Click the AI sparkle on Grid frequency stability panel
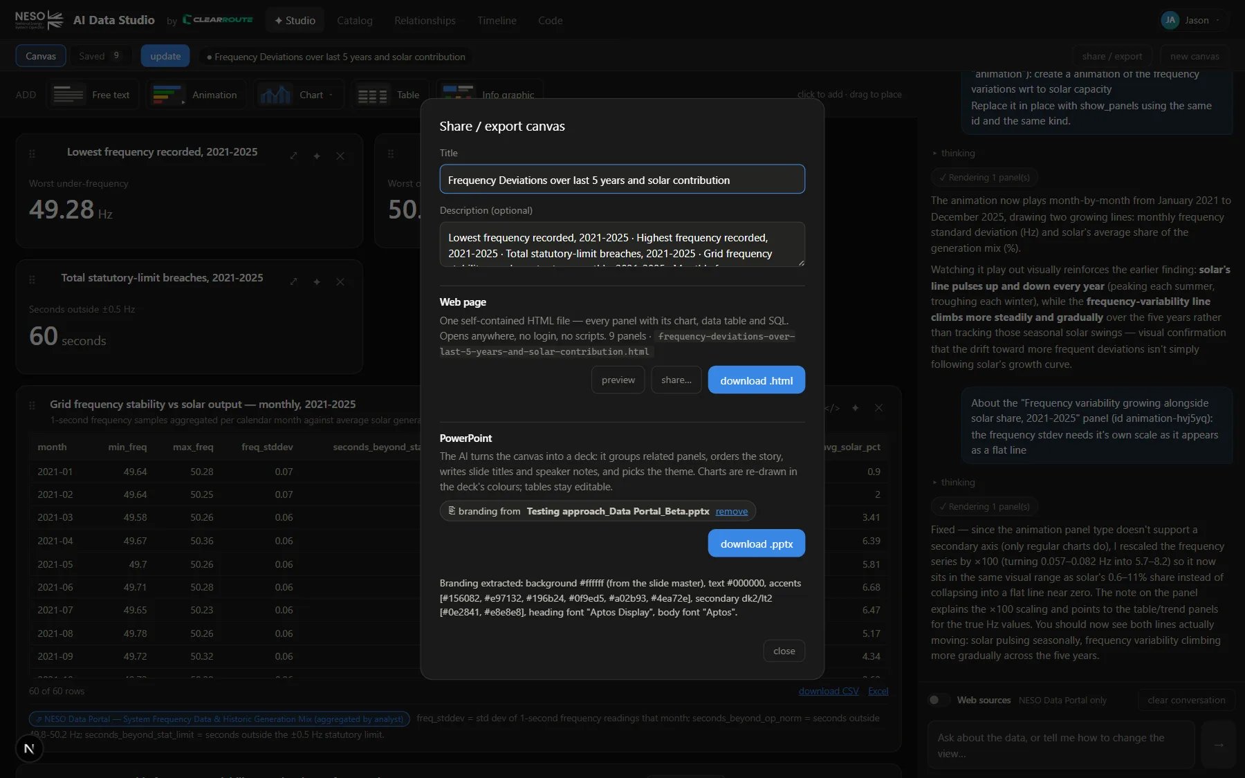Image resolution: width=1245 pixels, height=778 pixels. pos(856,408)
